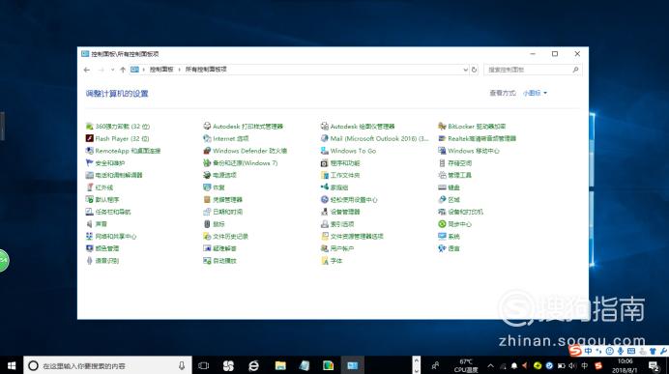Open 工作文件夹 item
The image size is (669, 374).
(340, 175)
